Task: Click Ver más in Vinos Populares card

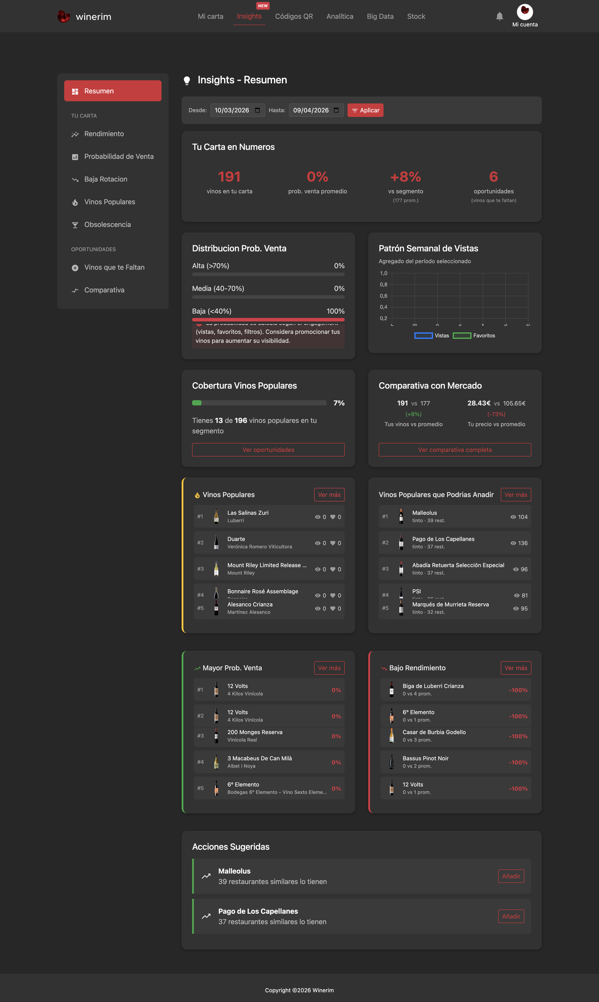Action: click(x=329, y=495)
